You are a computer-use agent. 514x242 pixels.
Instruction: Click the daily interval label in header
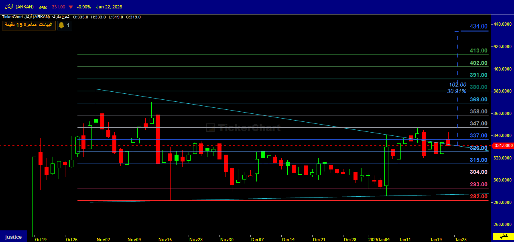pos(42,7)
